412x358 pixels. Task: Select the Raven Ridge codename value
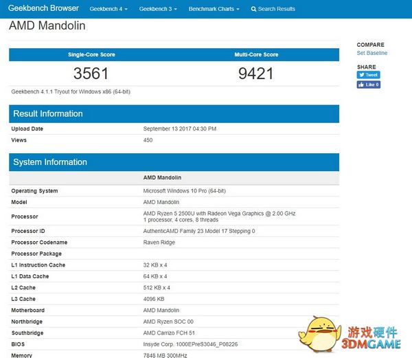click(x=159, y=243)
